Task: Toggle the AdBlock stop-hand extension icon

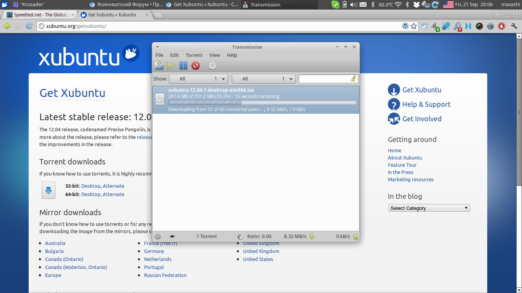Action: pyautogui.click(x=502, y=26)
